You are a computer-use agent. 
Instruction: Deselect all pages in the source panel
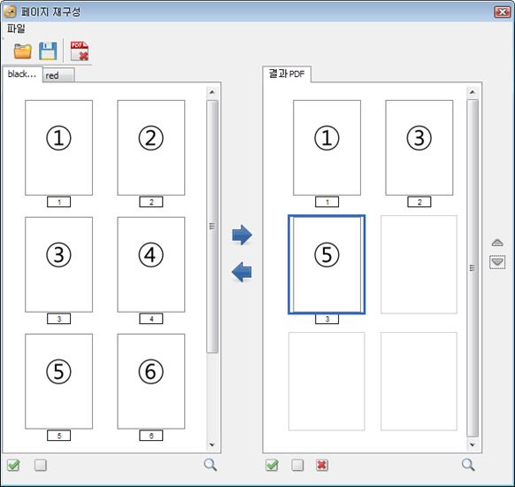41,465
